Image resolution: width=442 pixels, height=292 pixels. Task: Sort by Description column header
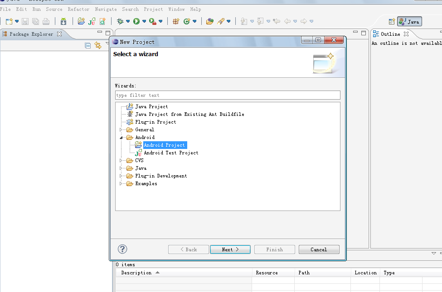(x=184, y=273)
